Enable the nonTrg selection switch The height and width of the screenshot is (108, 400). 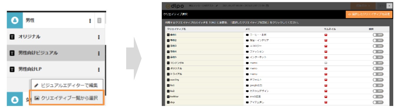[x=378, y=80]
